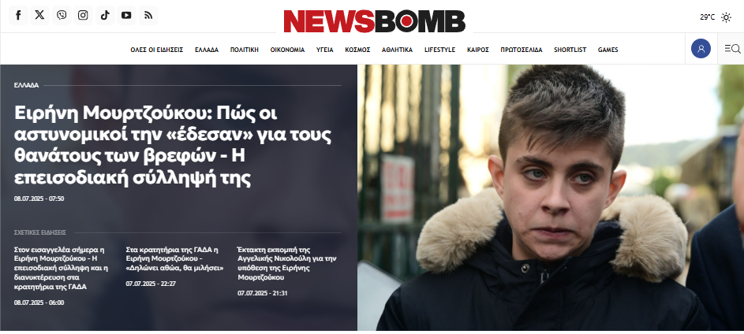
Task: Click the RSS feed icon
Action: click(x=148, y=15)
